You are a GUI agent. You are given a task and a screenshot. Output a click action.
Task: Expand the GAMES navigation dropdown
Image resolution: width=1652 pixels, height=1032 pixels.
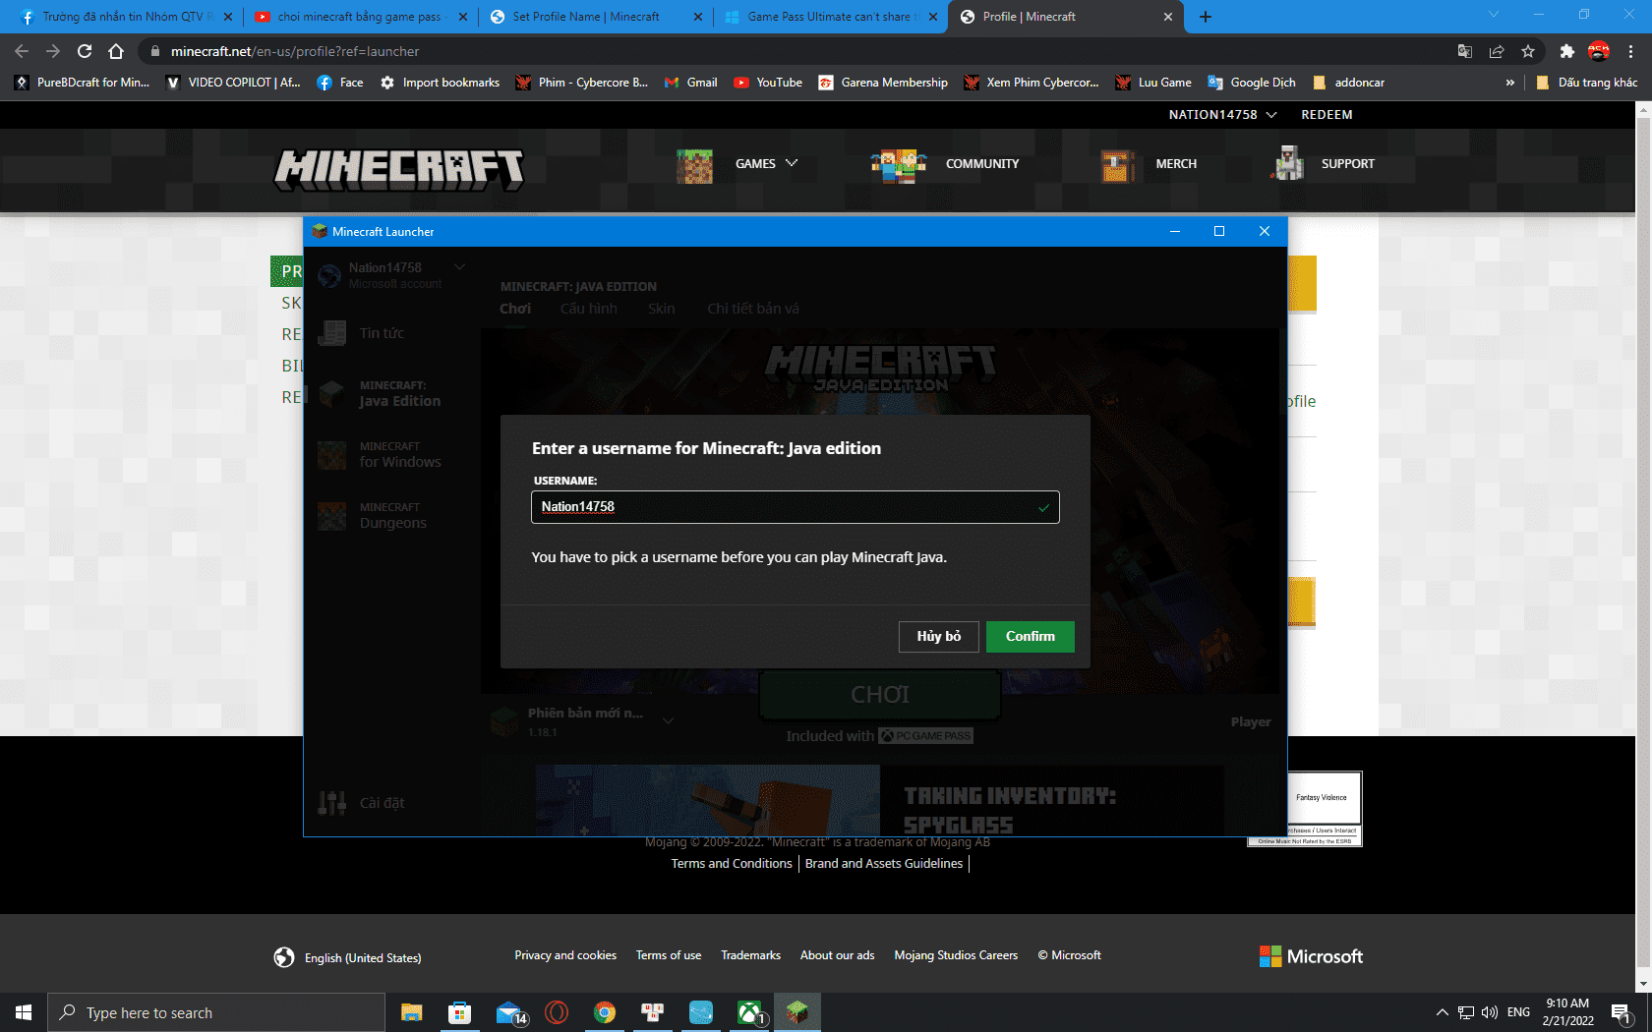pos(766,164)
